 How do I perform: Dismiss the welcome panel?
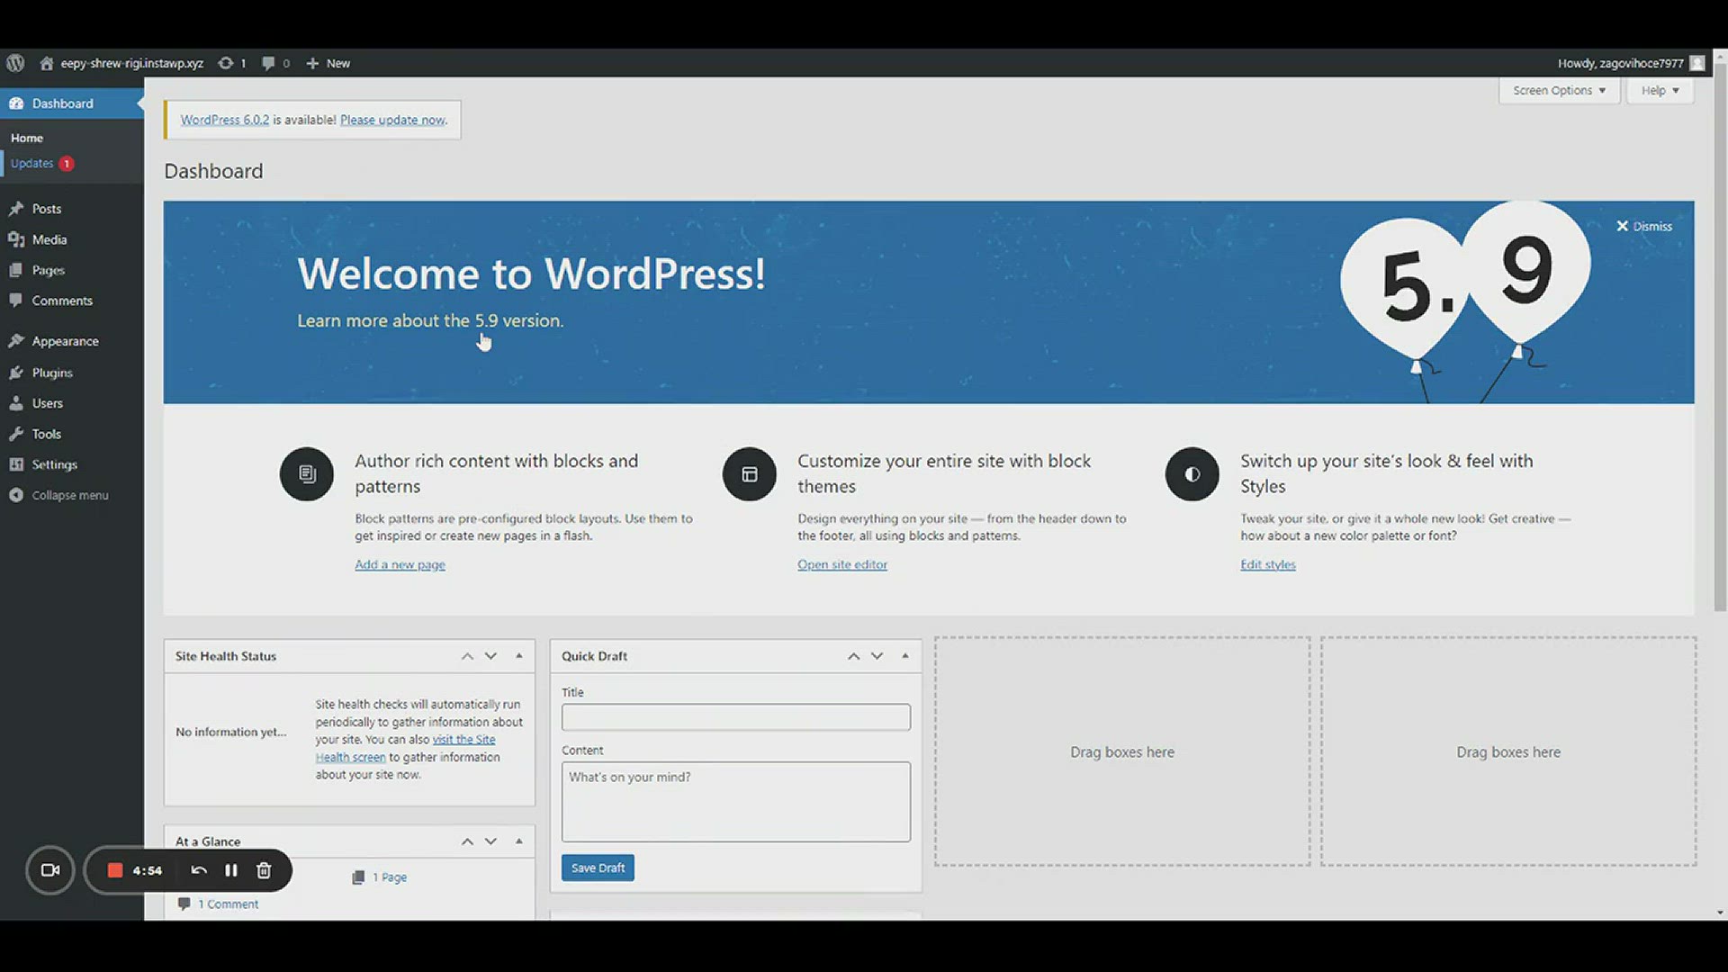click(1644, 226)
